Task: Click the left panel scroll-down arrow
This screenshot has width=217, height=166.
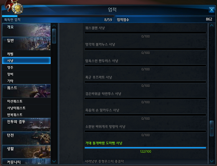Action: coord(54,161)
